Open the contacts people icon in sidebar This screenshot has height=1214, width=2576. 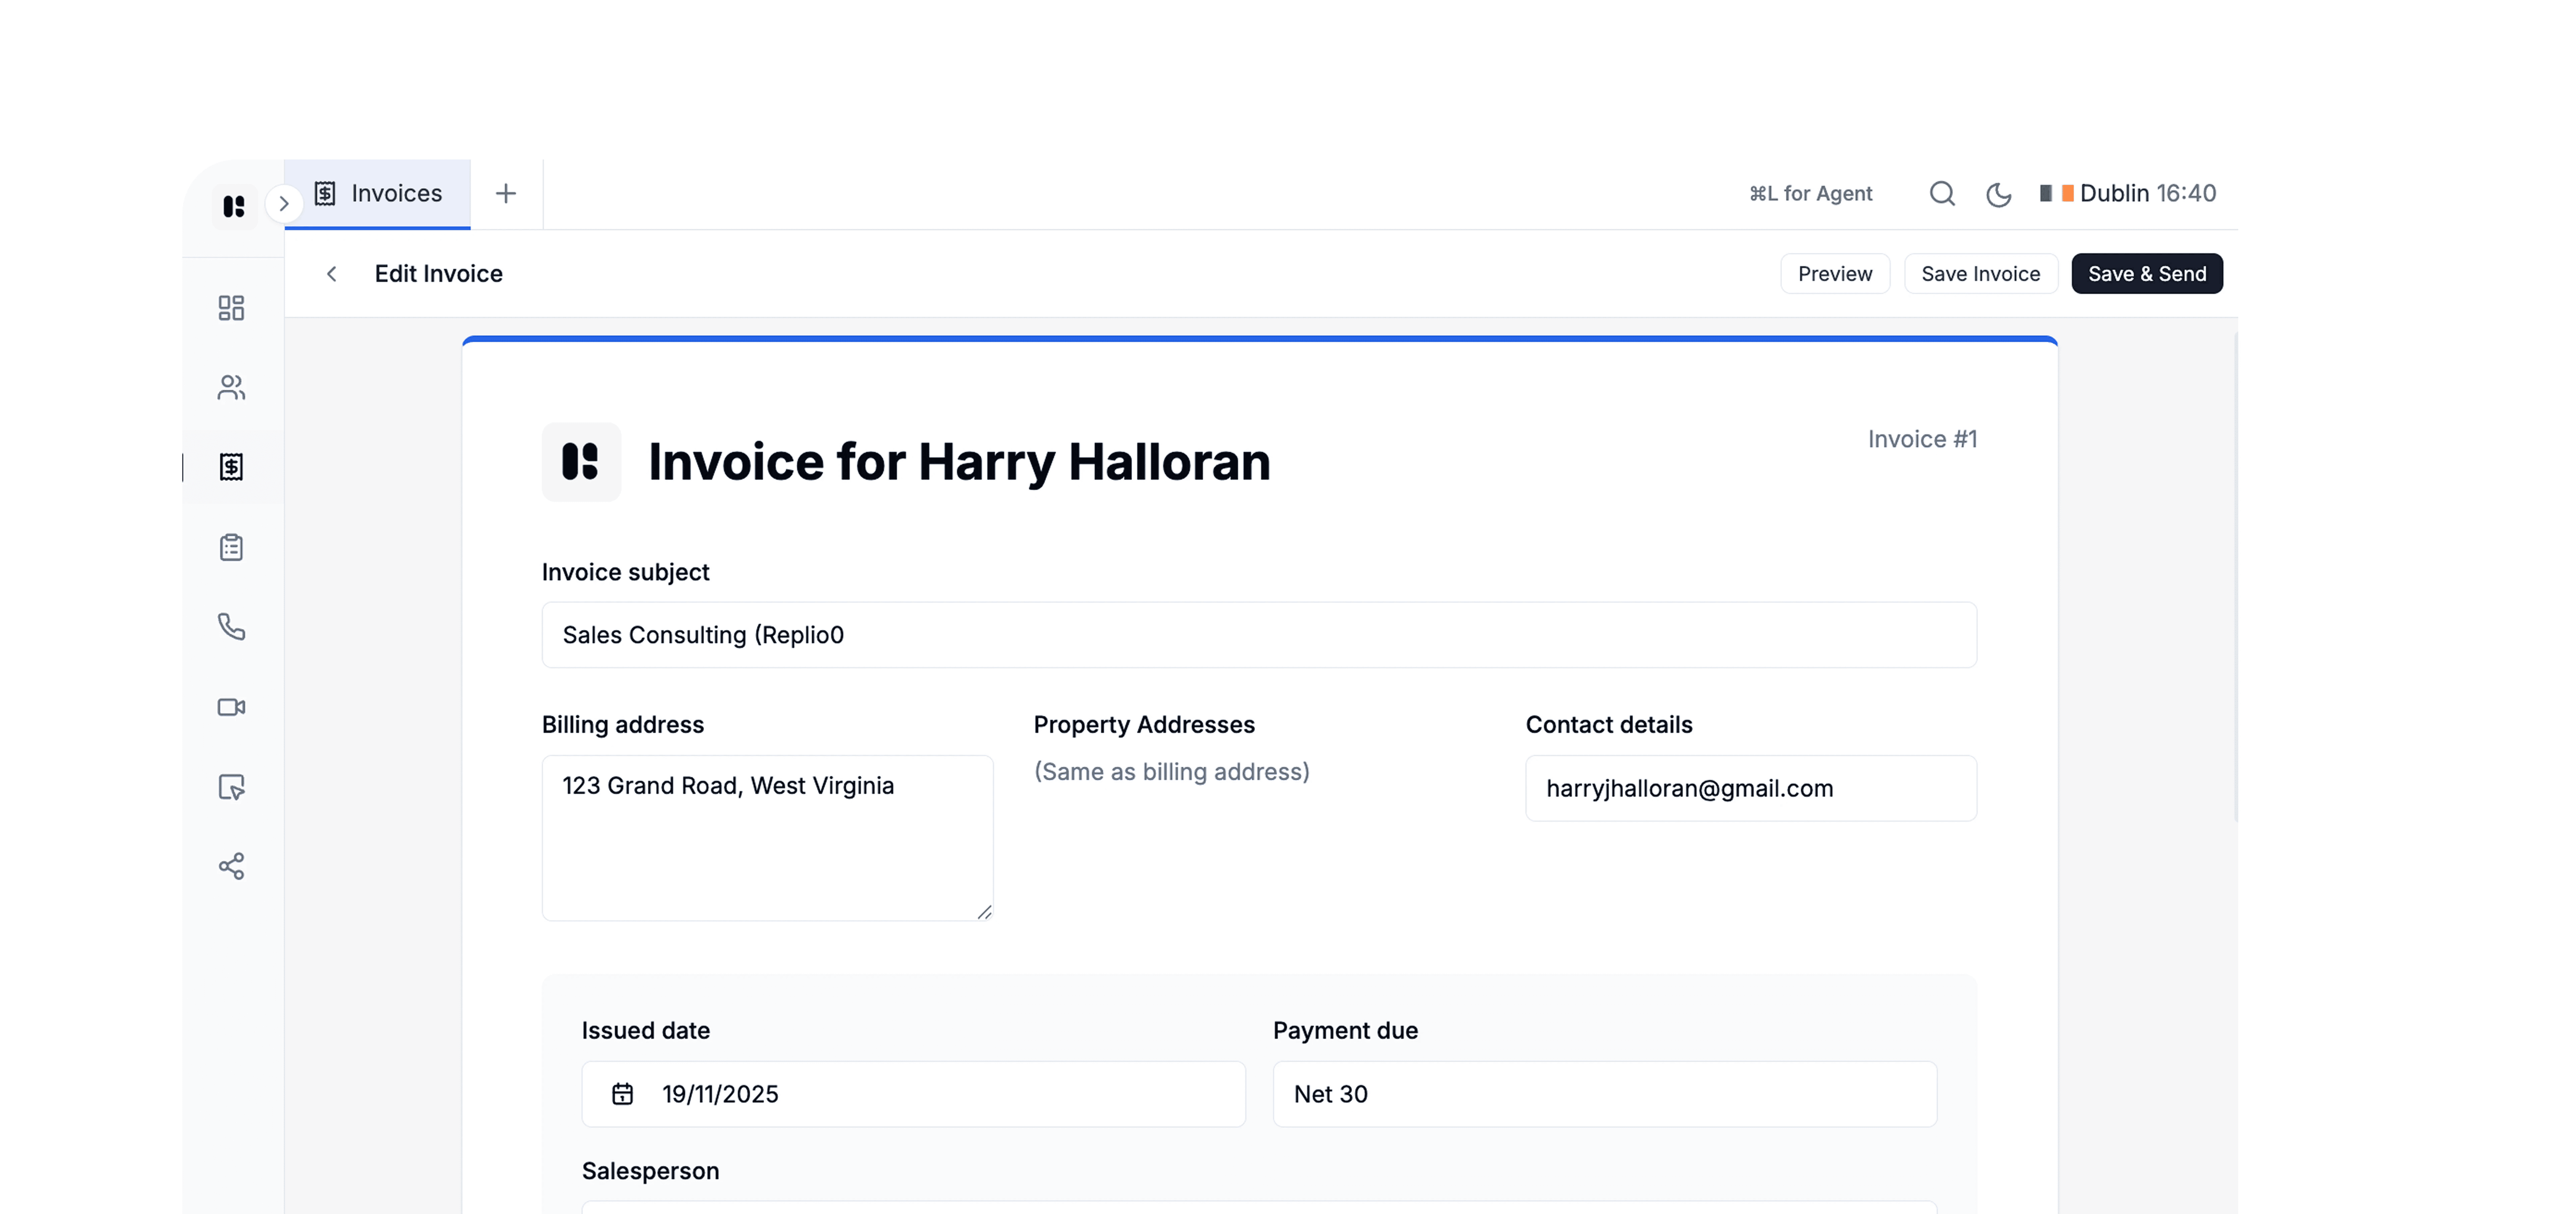click(231, 387)
